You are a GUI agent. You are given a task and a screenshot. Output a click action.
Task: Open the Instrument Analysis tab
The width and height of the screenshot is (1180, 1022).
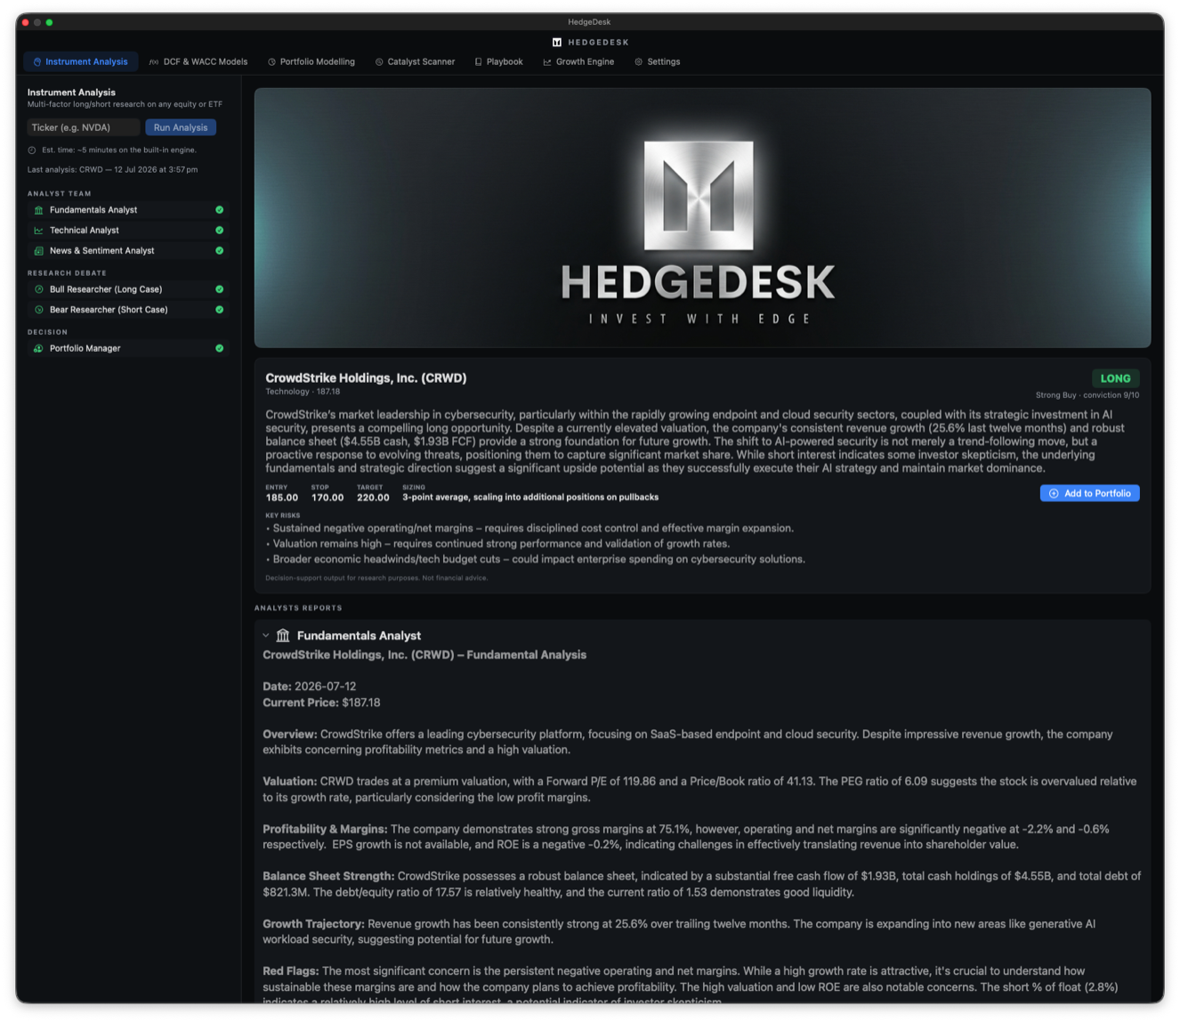tap(80, 61)
